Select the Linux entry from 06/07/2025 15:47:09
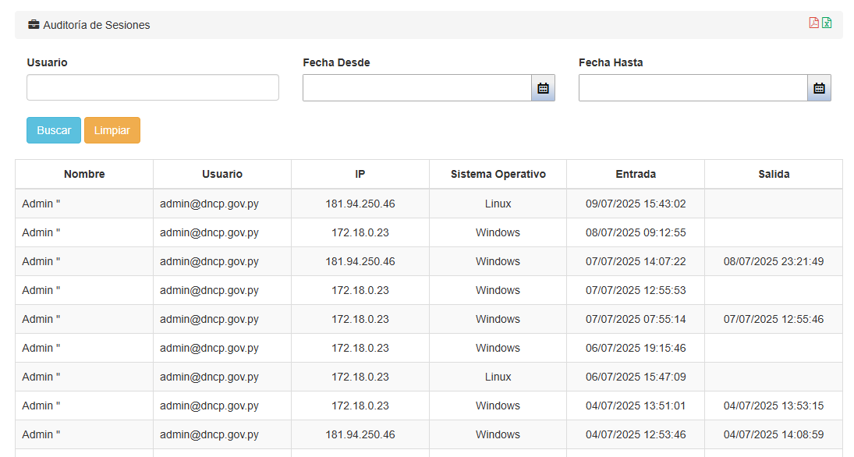Image resolution: width=854 pixels, height=457 pixels. [x=498, y=377]
